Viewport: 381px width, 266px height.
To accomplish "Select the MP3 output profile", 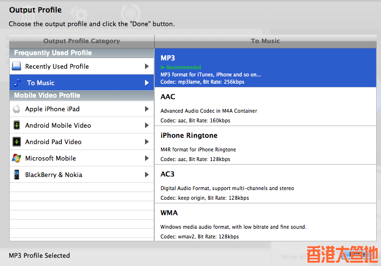I will (265, 68).
